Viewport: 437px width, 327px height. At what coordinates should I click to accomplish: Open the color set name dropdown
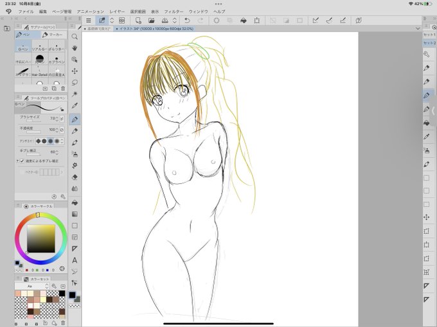tap(32, 286)
